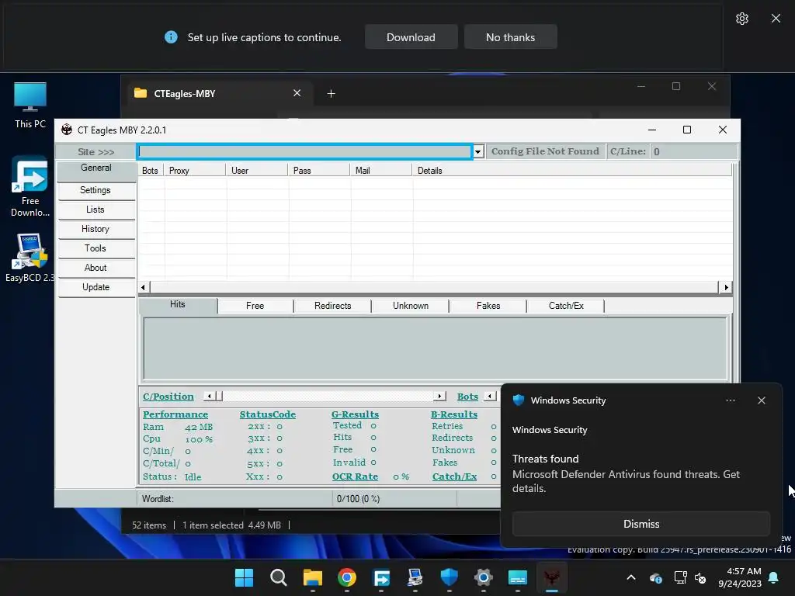Open the Tools side tab
Image resolution: width=795 pixels, height=596 pixels.
95,248
